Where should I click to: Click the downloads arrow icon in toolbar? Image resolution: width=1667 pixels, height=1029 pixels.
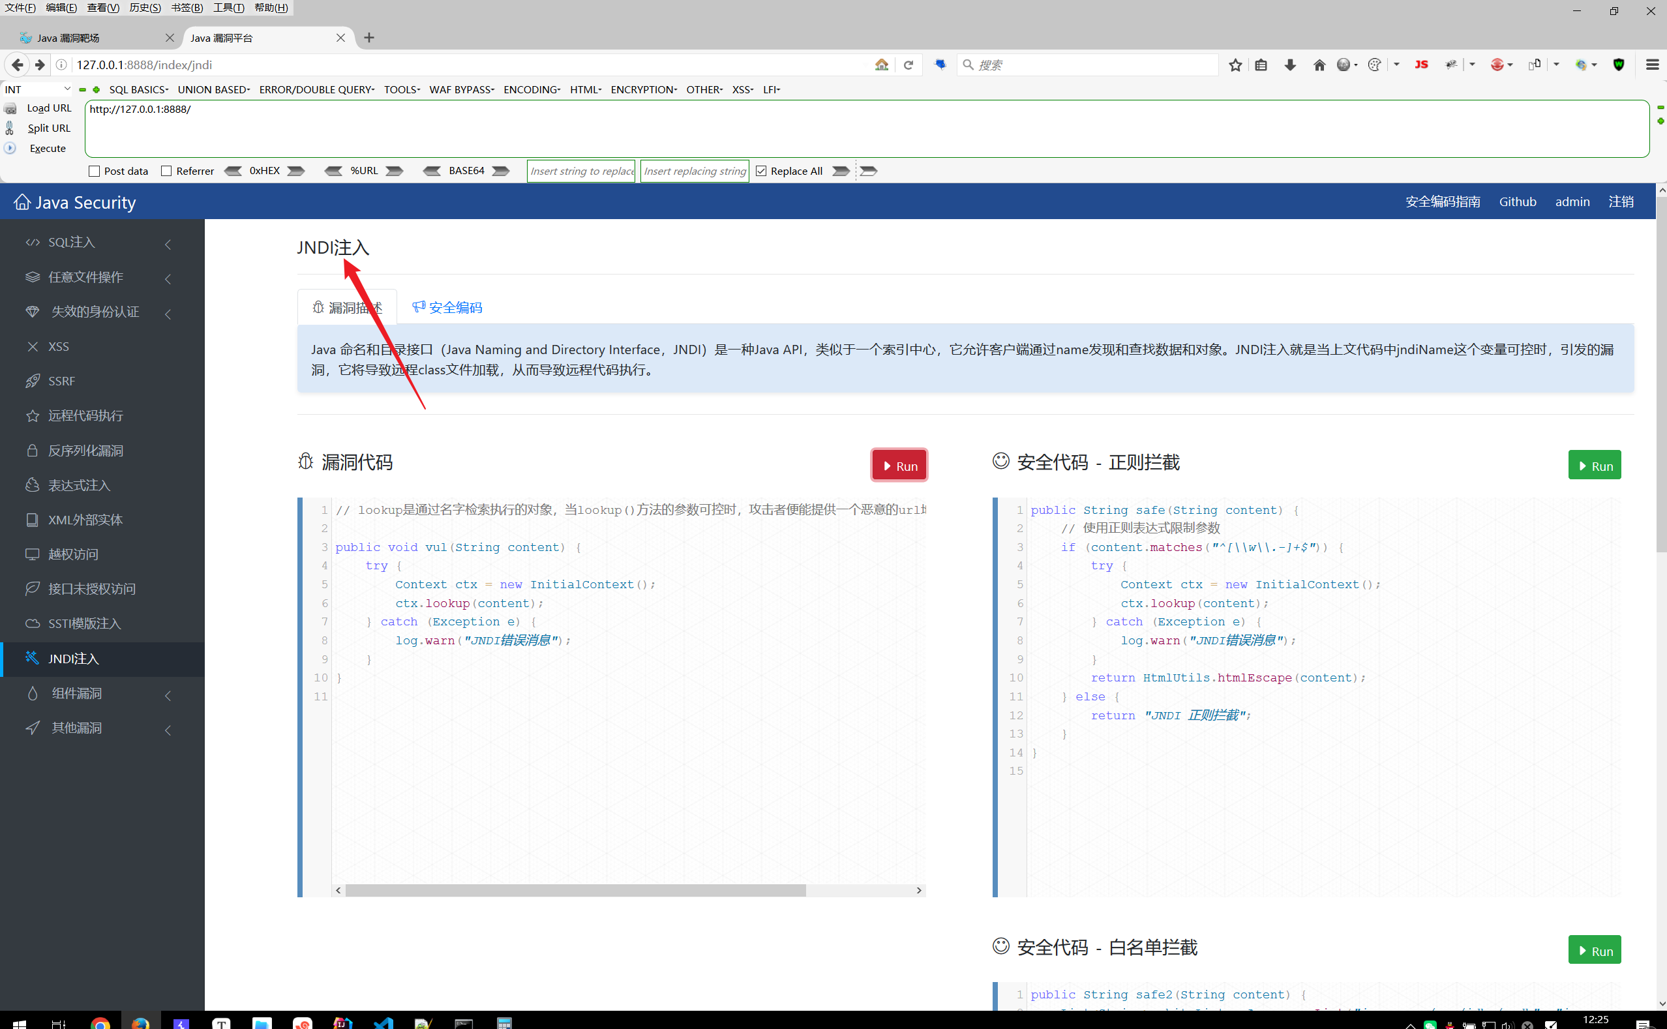pyautogui.click(x=1290, y=65)
